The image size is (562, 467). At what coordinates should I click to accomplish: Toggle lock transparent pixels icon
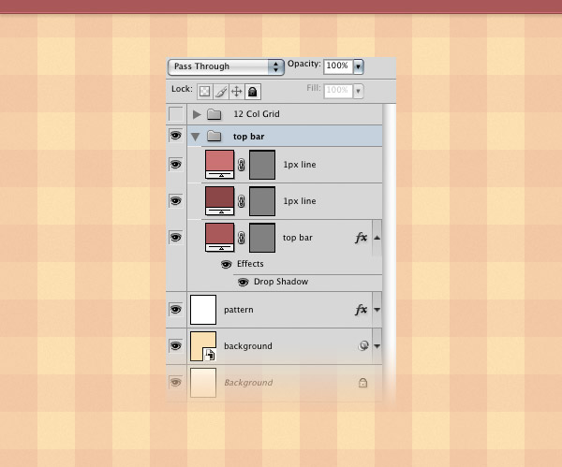click(204, 92)
